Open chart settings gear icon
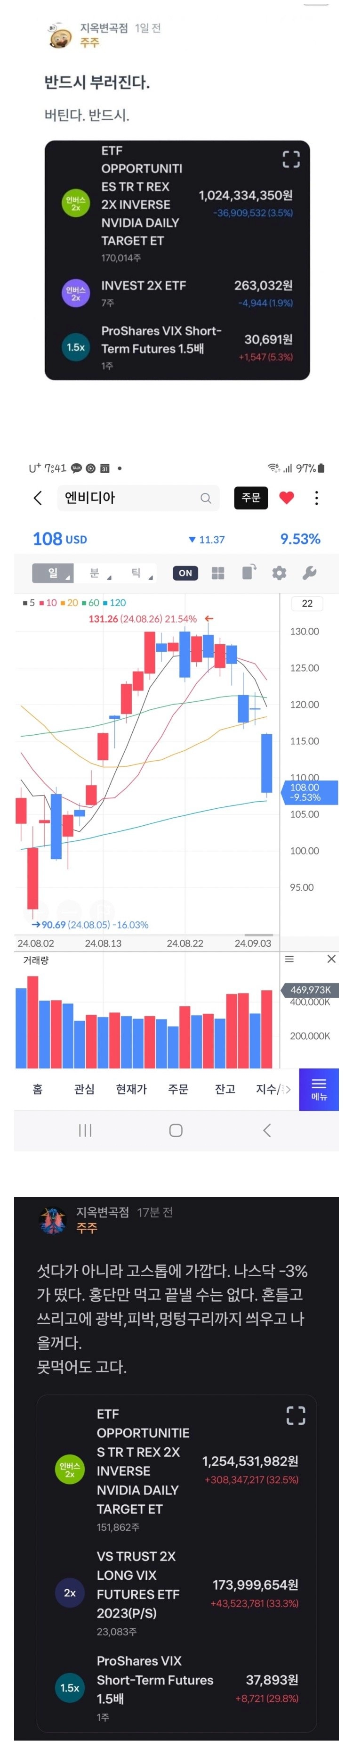The height and width of the screenshot is (1757, 353). [x=279, y=573]
